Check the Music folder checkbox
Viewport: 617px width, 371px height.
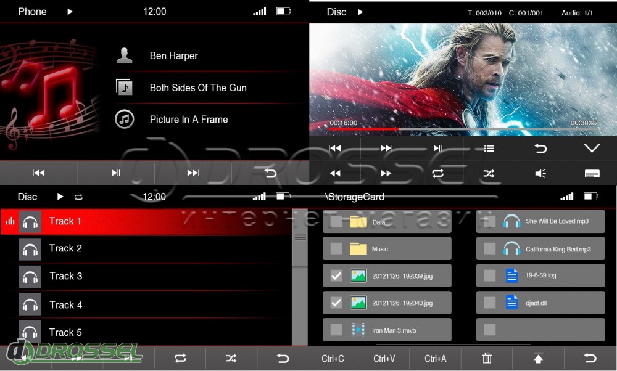(336, 249)
